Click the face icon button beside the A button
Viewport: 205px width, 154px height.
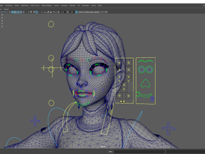coord(124,101)
